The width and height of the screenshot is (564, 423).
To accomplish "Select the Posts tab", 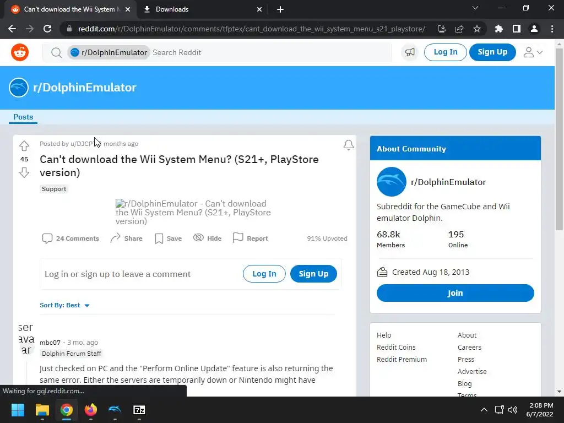I will [23, 117].
